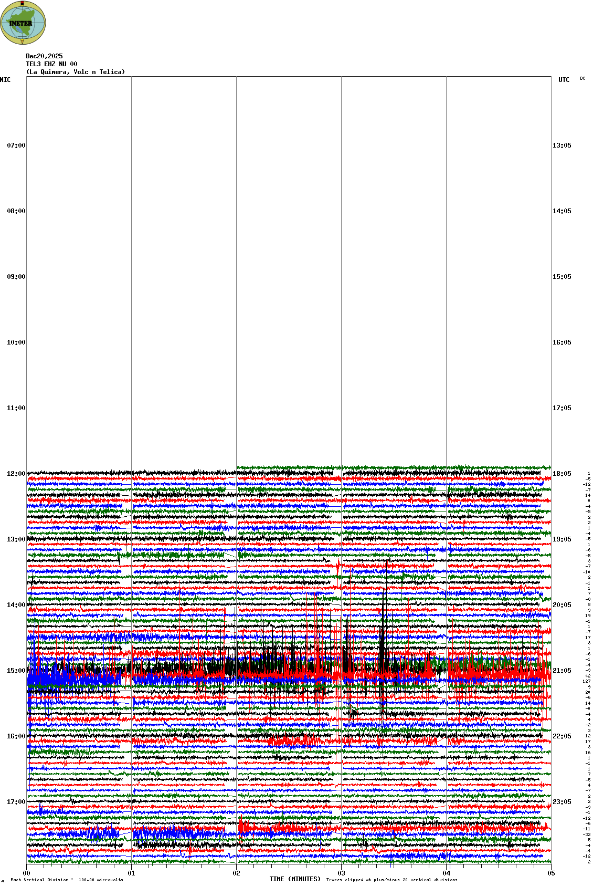Select the 07:00 local time label
The height and width of the screenshot is (887, 593).
coord(16,145)
